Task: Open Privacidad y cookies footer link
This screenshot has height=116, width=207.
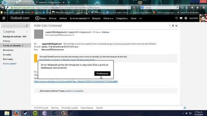Action: pyautogui.click(x=70, y=108)
